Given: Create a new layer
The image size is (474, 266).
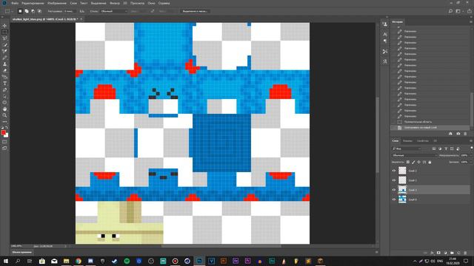Looking at the screenshot, I should click(458, 253).
